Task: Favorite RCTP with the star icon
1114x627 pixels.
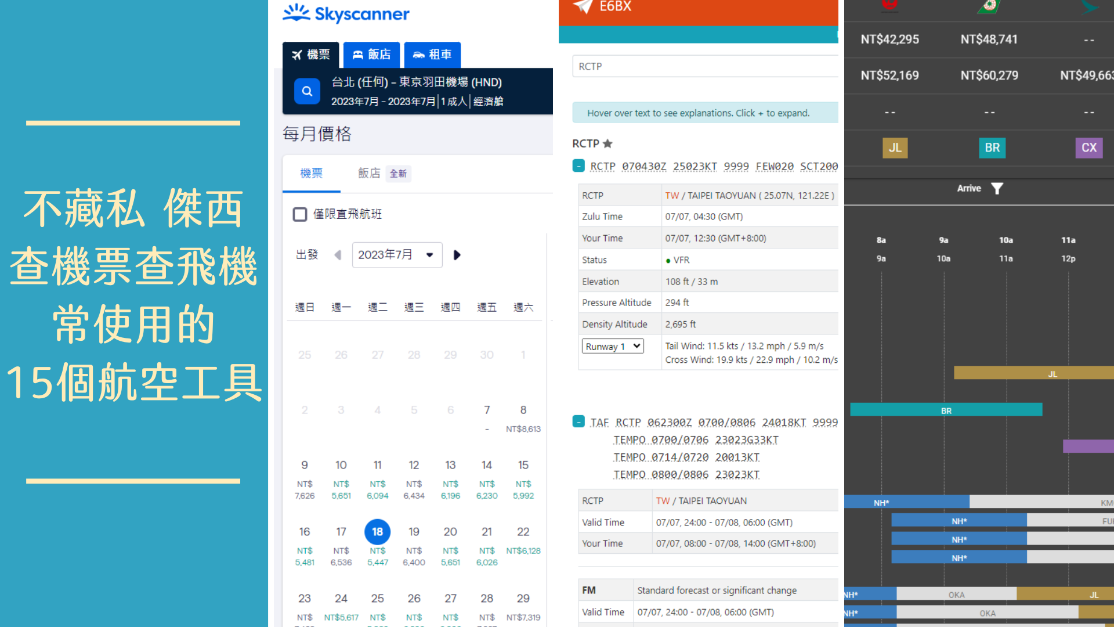Action: 607,143
